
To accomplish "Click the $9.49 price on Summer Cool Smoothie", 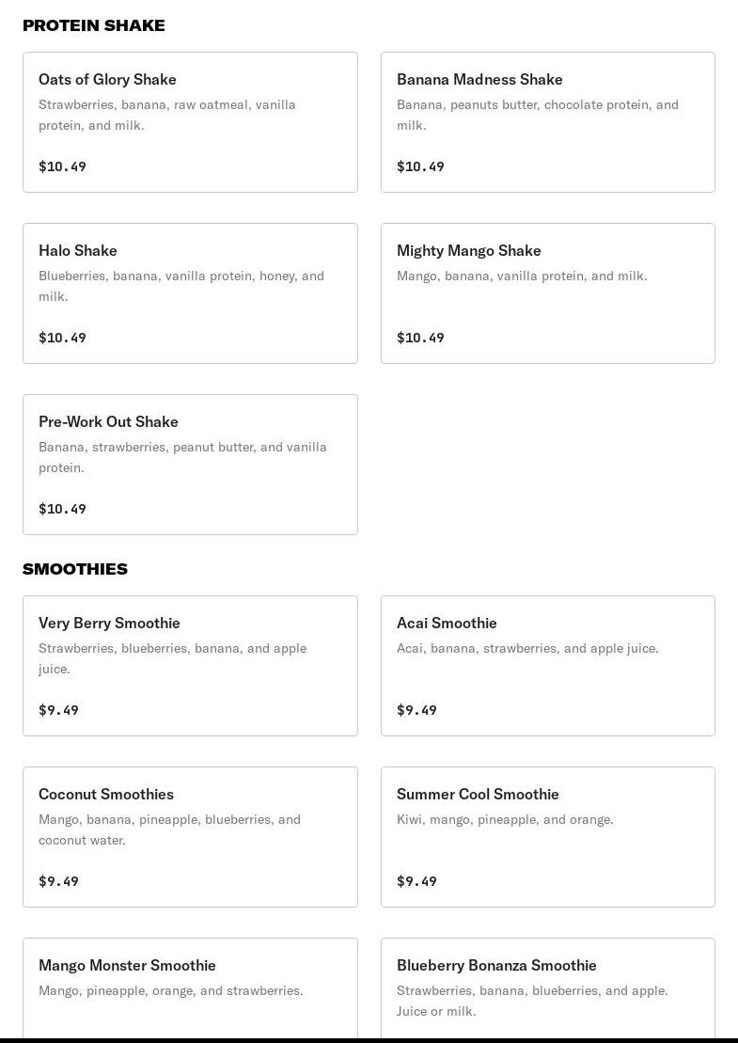I will (416, 881).
